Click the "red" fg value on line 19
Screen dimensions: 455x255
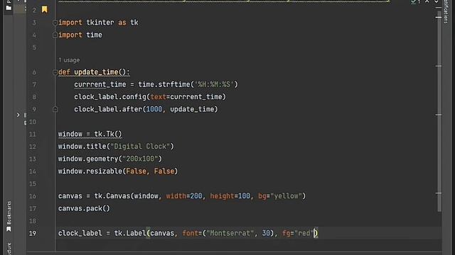click(x=304, y=233)
